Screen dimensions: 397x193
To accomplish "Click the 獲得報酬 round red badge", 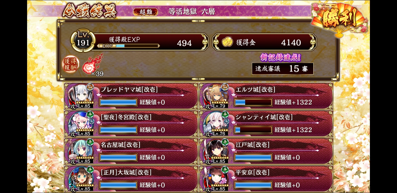I will coord(71,65).
